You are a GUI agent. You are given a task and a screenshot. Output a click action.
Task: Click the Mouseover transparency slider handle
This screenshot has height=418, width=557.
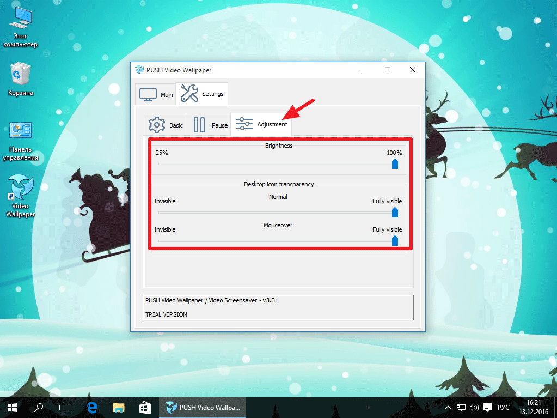[395, 240]
